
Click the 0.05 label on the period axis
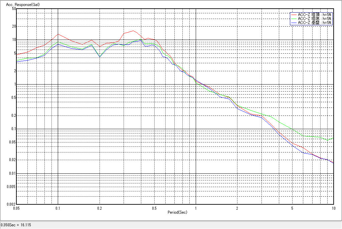click(x=16, y=208)
